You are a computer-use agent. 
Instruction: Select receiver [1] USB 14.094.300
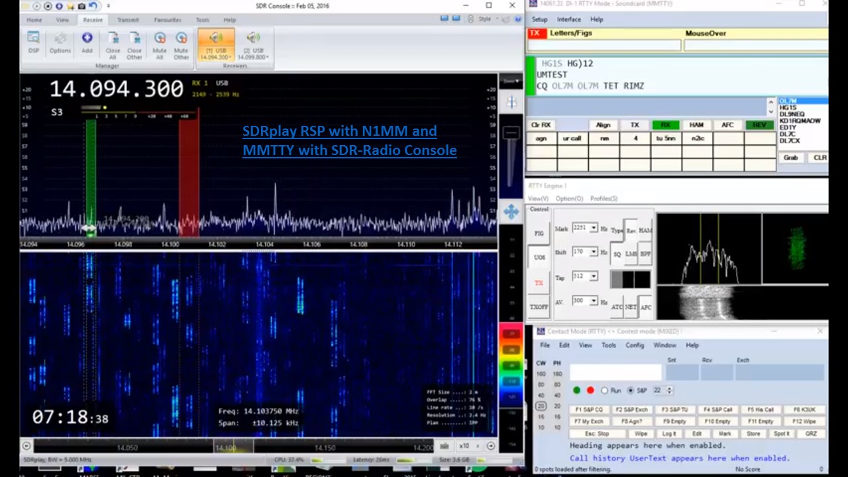click(x=216, y=45)
